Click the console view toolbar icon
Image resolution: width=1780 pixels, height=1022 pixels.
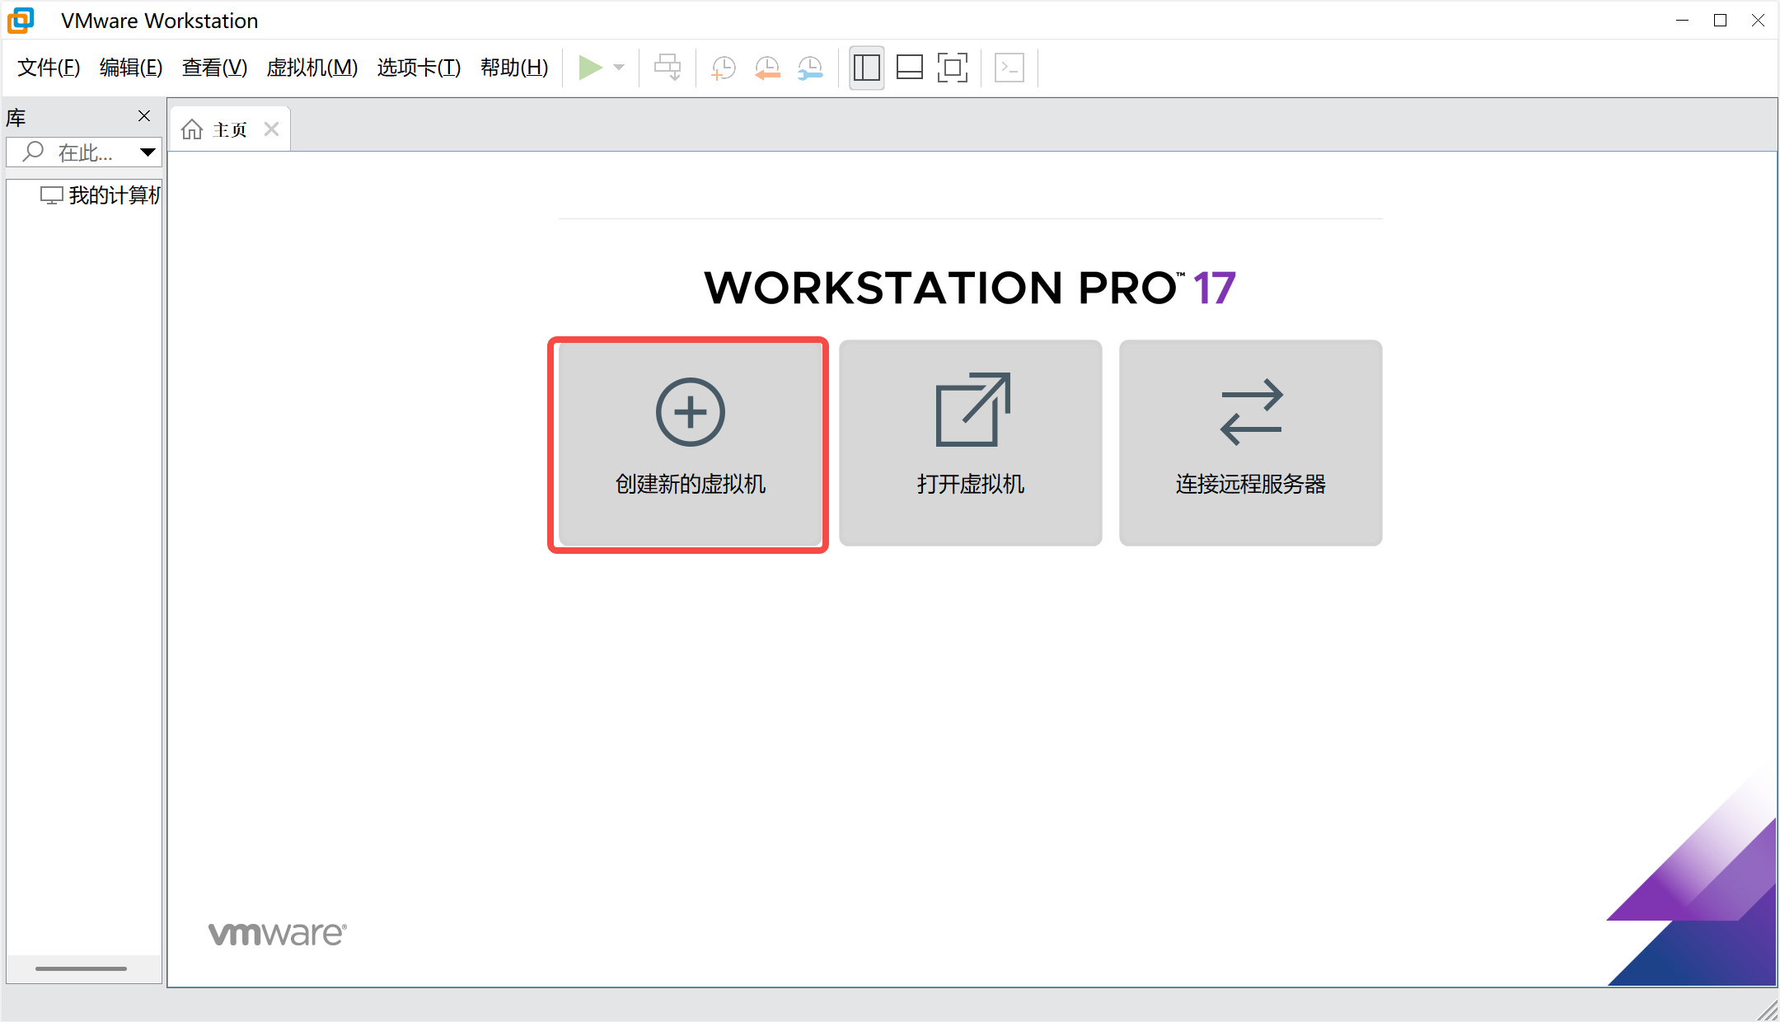(x=1009, y=68)
